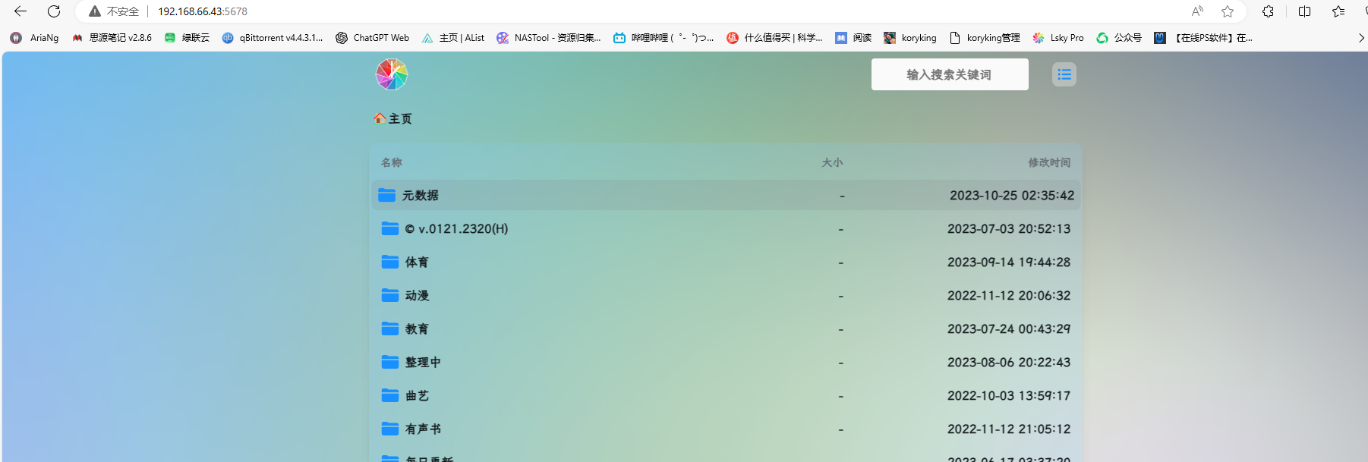Screen dimensions: 1368x462
Task: Open split screen view icon
Action: click(x=1304, y=11)
